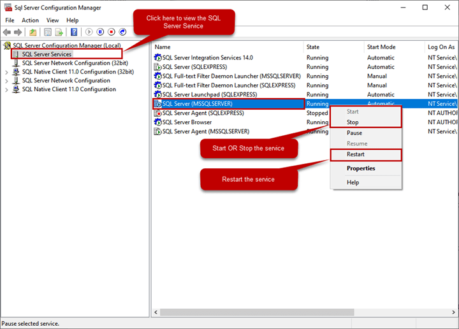Click the SQL Server Network Configuration (32bit) icon
The image size is (459, 329).
coord(17,63)
